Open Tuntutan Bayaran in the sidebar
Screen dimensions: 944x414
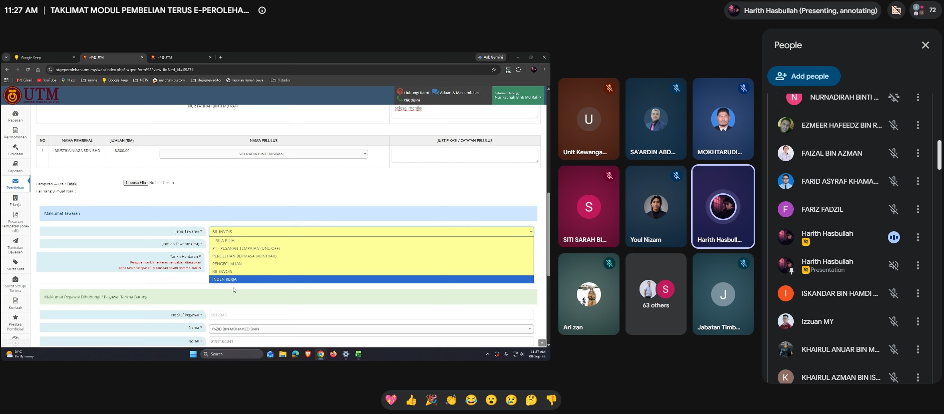[x=16, y=246]
